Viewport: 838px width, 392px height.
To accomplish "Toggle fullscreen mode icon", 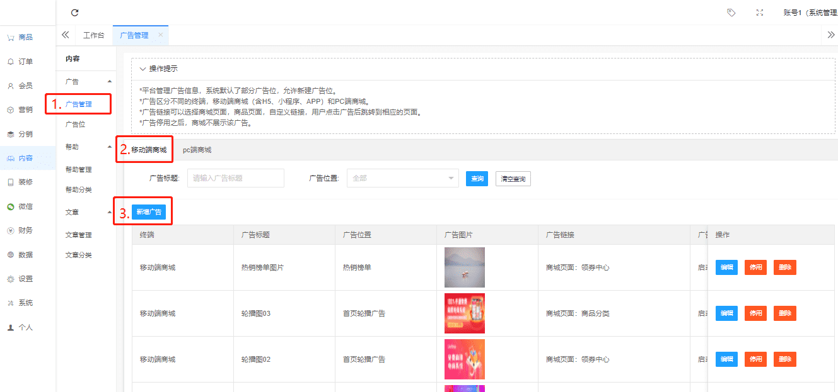I will point(760,13).
